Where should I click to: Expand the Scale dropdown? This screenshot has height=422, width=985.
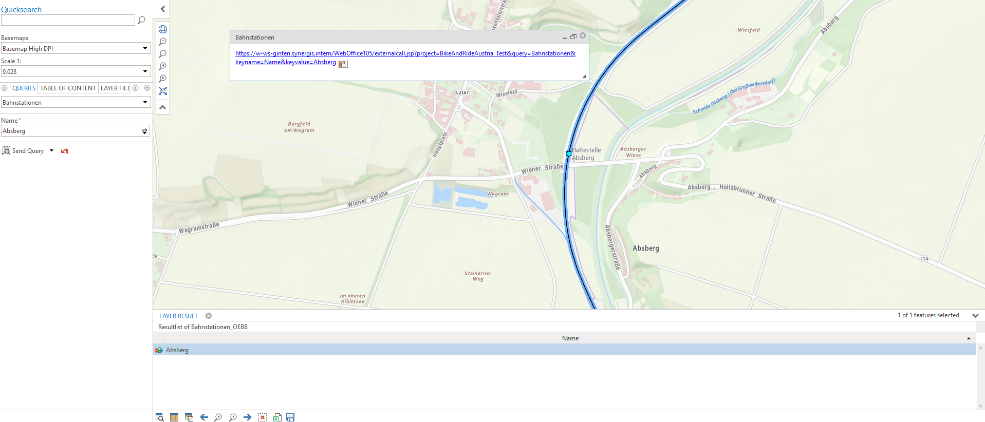coord(145,71)
